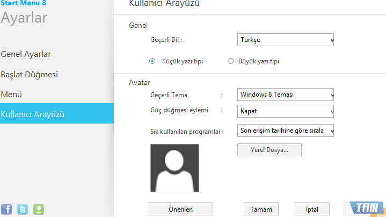Open the Güç düğmesi eylemi dropdown

286,111
